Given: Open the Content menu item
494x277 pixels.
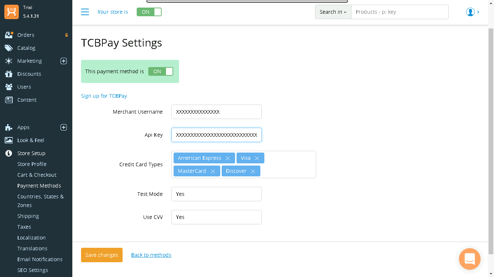Looking at the screenshot, I should (x=27, y=100).
